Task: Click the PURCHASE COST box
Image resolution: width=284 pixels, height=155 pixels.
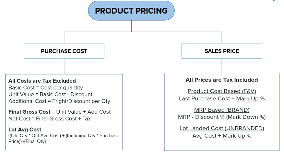Action: tap(64, 51)
